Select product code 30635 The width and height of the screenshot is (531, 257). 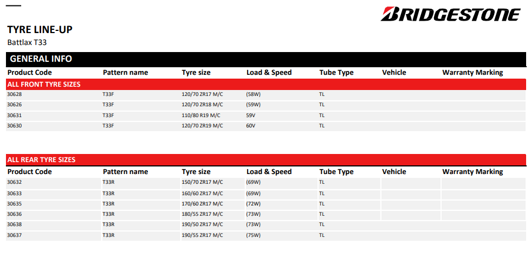15,204
